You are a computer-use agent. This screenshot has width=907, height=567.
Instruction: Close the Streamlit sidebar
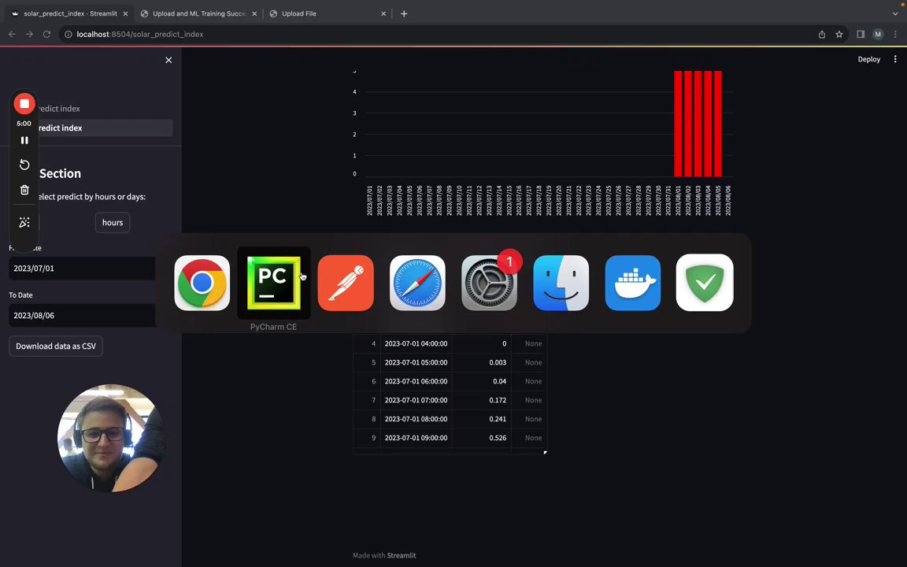point(168,60)
